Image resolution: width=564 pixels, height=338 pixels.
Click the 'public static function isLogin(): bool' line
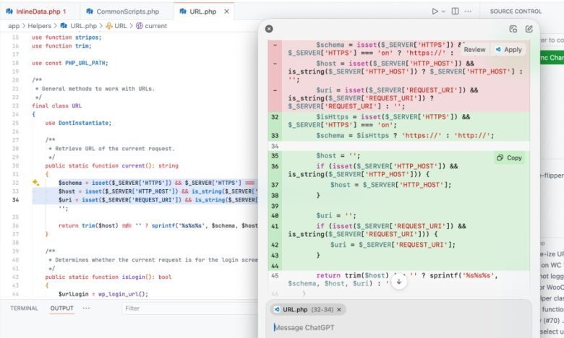point(108,277)
